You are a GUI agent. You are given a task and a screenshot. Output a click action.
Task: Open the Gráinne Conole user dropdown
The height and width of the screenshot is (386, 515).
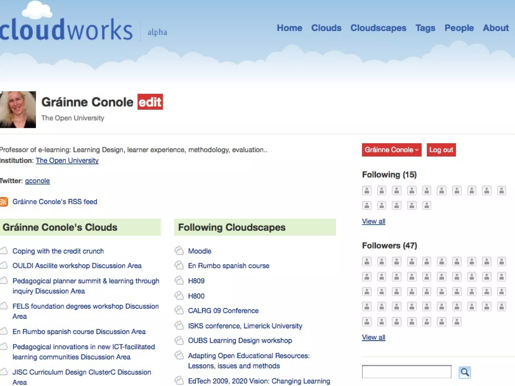pyautogui.click(x=392, y=150)
